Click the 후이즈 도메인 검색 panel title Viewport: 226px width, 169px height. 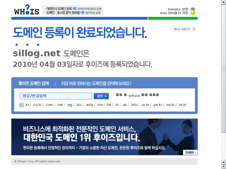tap(34, 83)
